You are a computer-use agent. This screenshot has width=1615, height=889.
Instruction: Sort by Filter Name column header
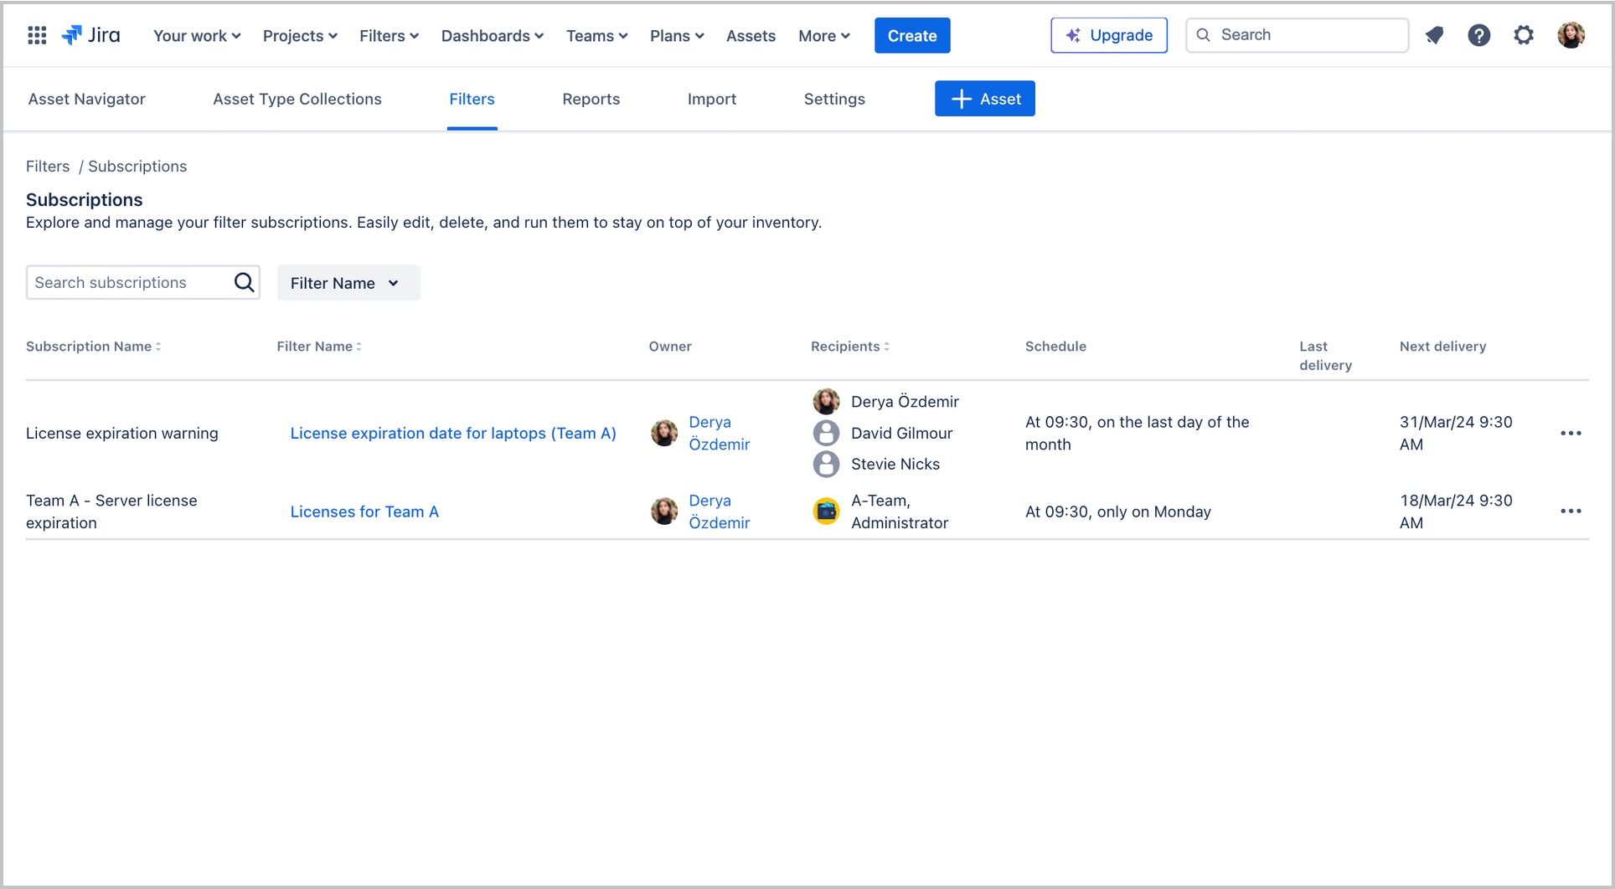point(319,347)
